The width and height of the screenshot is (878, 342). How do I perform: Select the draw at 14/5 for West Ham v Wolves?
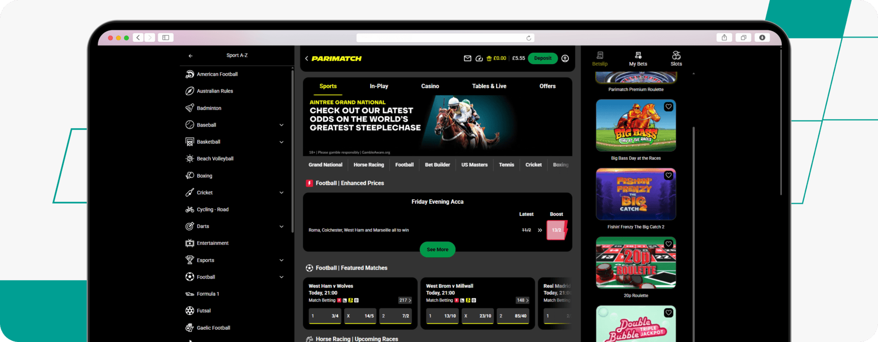[360, 316]
